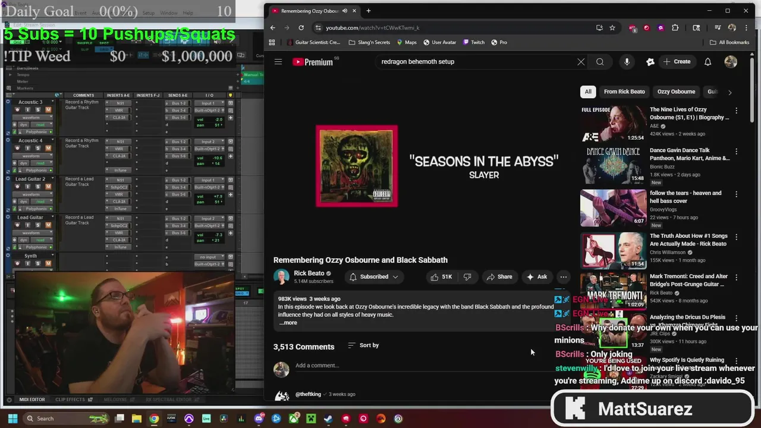The width and height of the screenshot is (761, 428).
Task: Open more actions menu beside Ask
Action: click(563, 277)
